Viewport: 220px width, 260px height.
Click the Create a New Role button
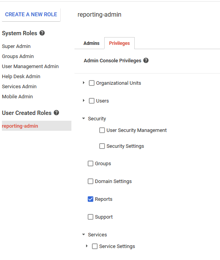tap(31, 14)
